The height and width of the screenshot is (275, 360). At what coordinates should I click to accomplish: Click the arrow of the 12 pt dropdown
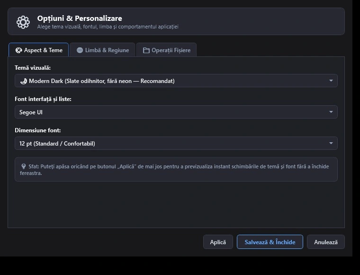(331, 143)
